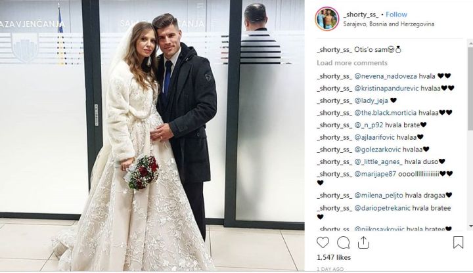
Task: Open @marijape87 profile mention
Action: pyautogui.click(x=375, y=174)
